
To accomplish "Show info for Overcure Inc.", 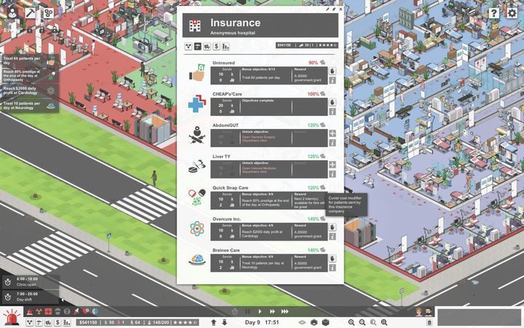I will click(x=332, y=237).
